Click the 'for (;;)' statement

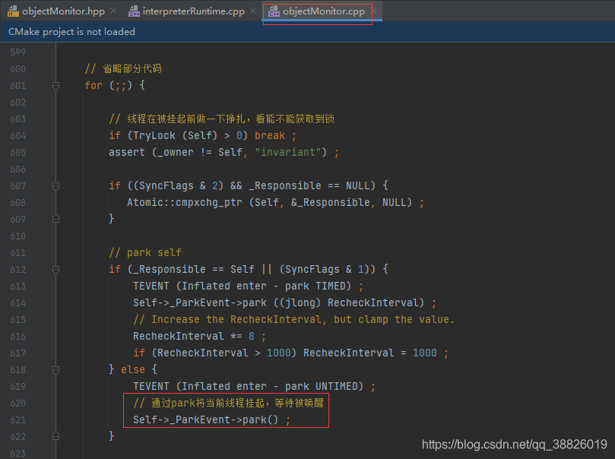(x=115, y=85)
